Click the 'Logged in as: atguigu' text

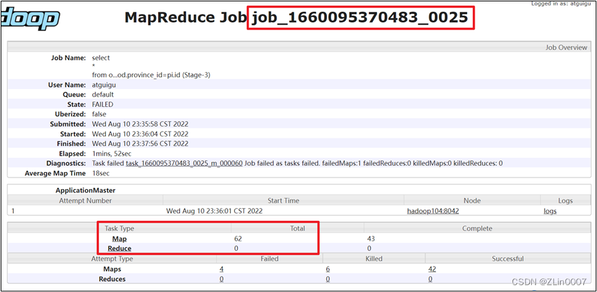[x=563, y=3]
